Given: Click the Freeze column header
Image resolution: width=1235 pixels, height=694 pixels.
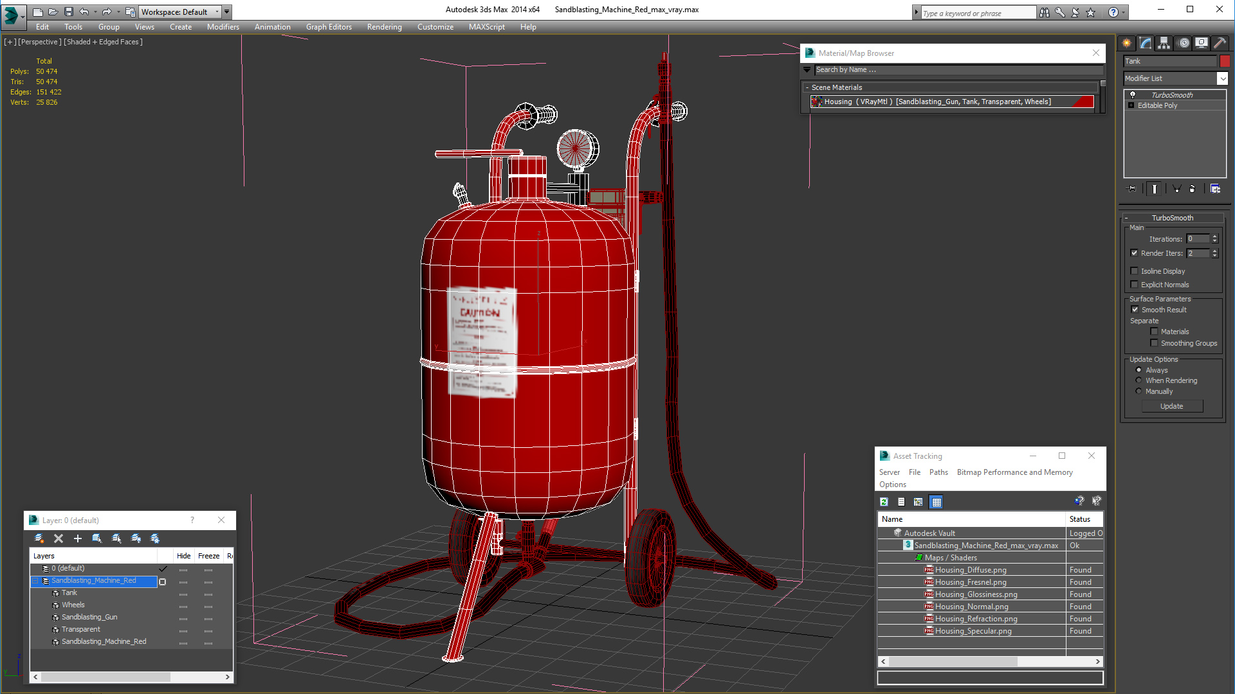Looking at the screenshot, I should [x=208, y=556].
